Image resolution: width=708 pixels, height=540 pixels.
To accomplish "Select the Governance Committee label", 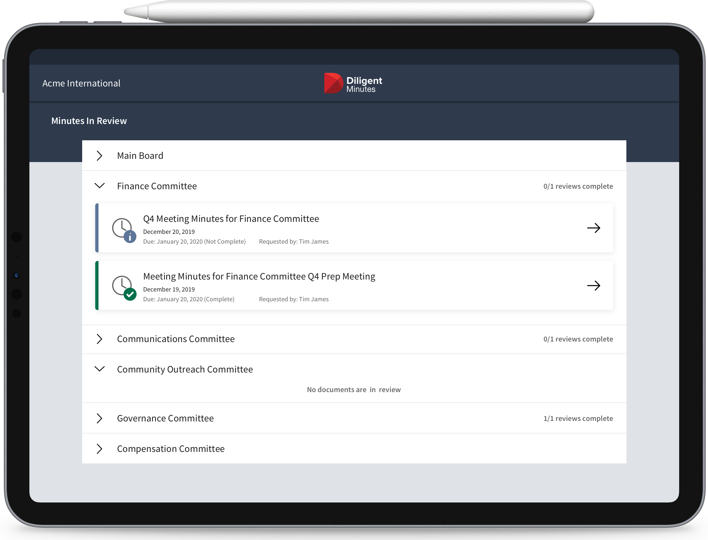I will pos(165,418).
